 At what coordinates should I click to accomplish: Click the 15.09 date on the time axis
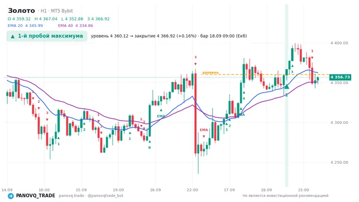pos(81,190)
